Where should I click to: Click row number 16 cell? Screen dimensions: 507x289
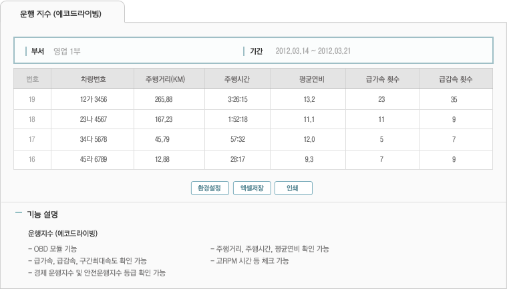(x=32, y=160)
